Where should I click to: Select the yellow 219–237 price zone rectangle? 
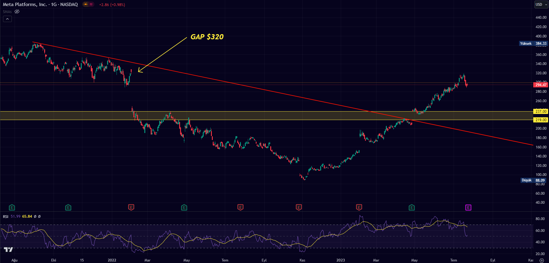pyautogui.click(x=266, y=116)
